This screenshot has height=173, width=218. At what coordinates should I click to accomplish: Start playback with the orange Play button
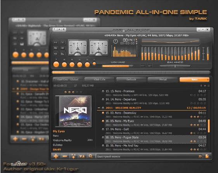[56, 65]
